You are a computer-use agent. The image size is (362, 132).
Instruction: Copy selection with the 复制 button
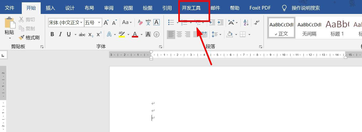pos(27,28)
